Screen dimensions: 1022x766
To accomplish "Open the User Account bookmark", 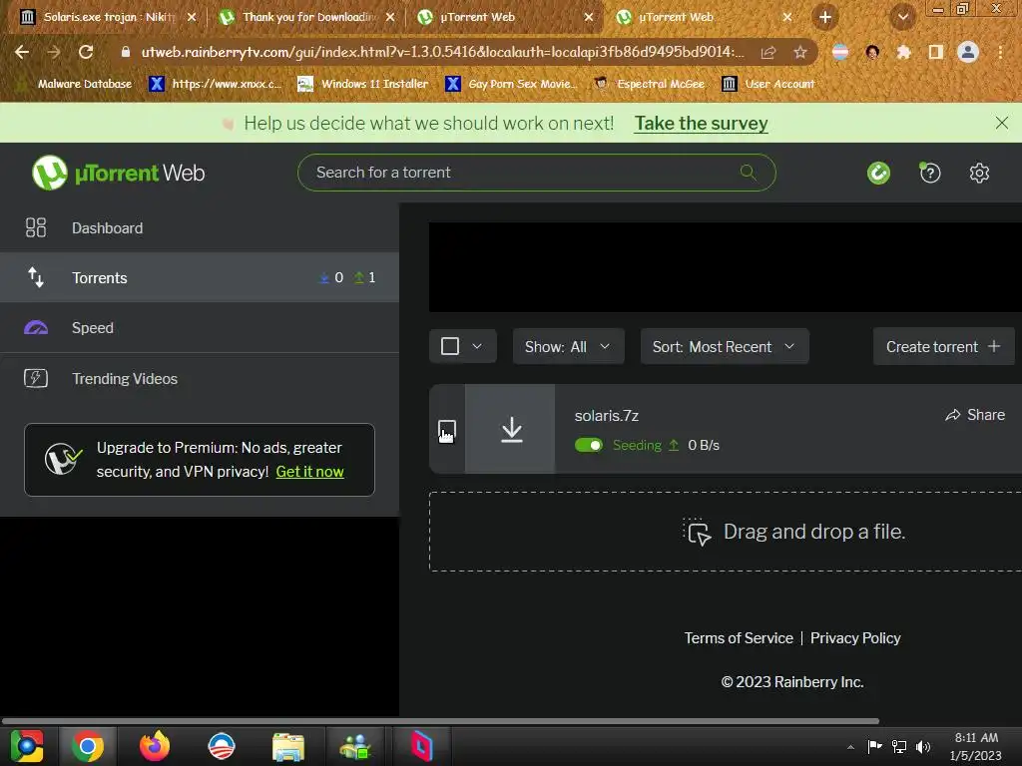I will pos(768,84).
